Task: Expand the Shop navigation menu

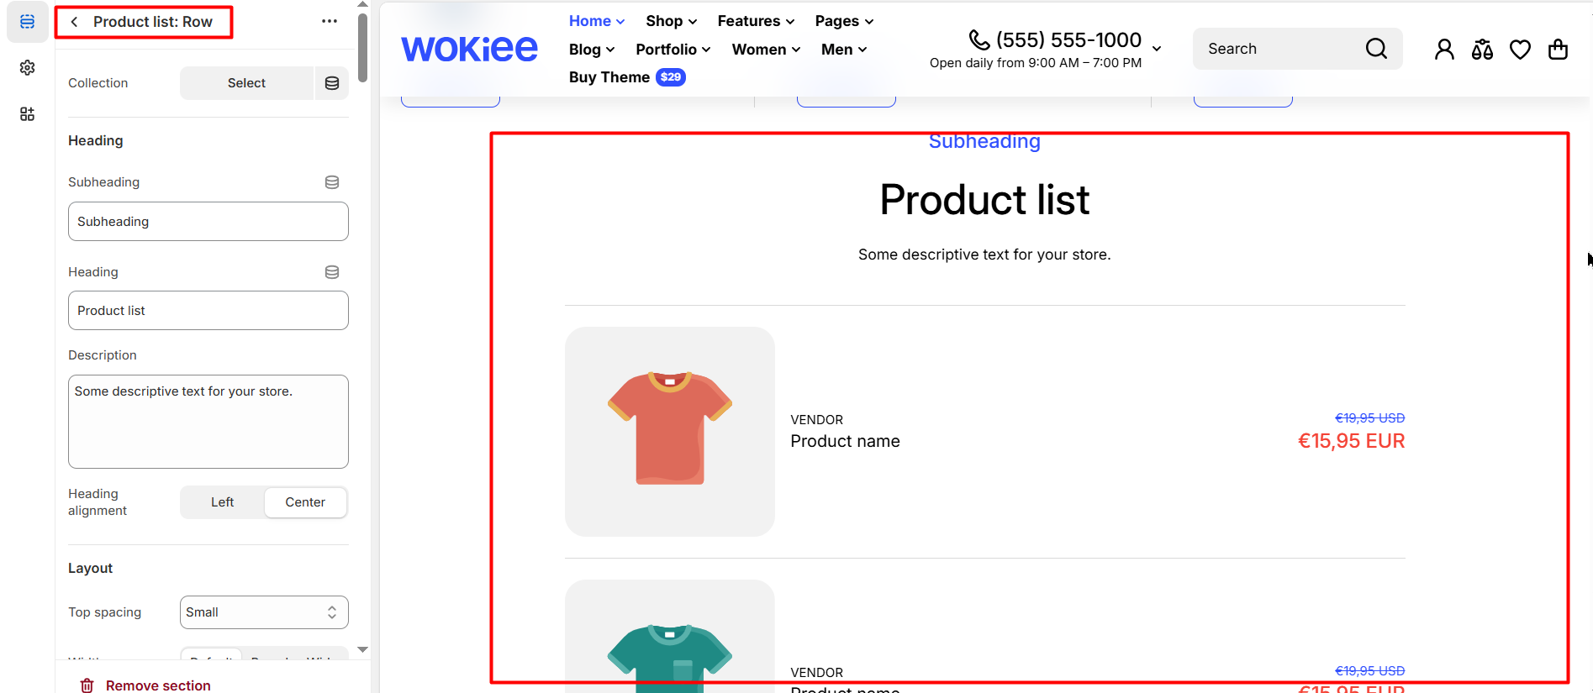Action: click(671, 21)
